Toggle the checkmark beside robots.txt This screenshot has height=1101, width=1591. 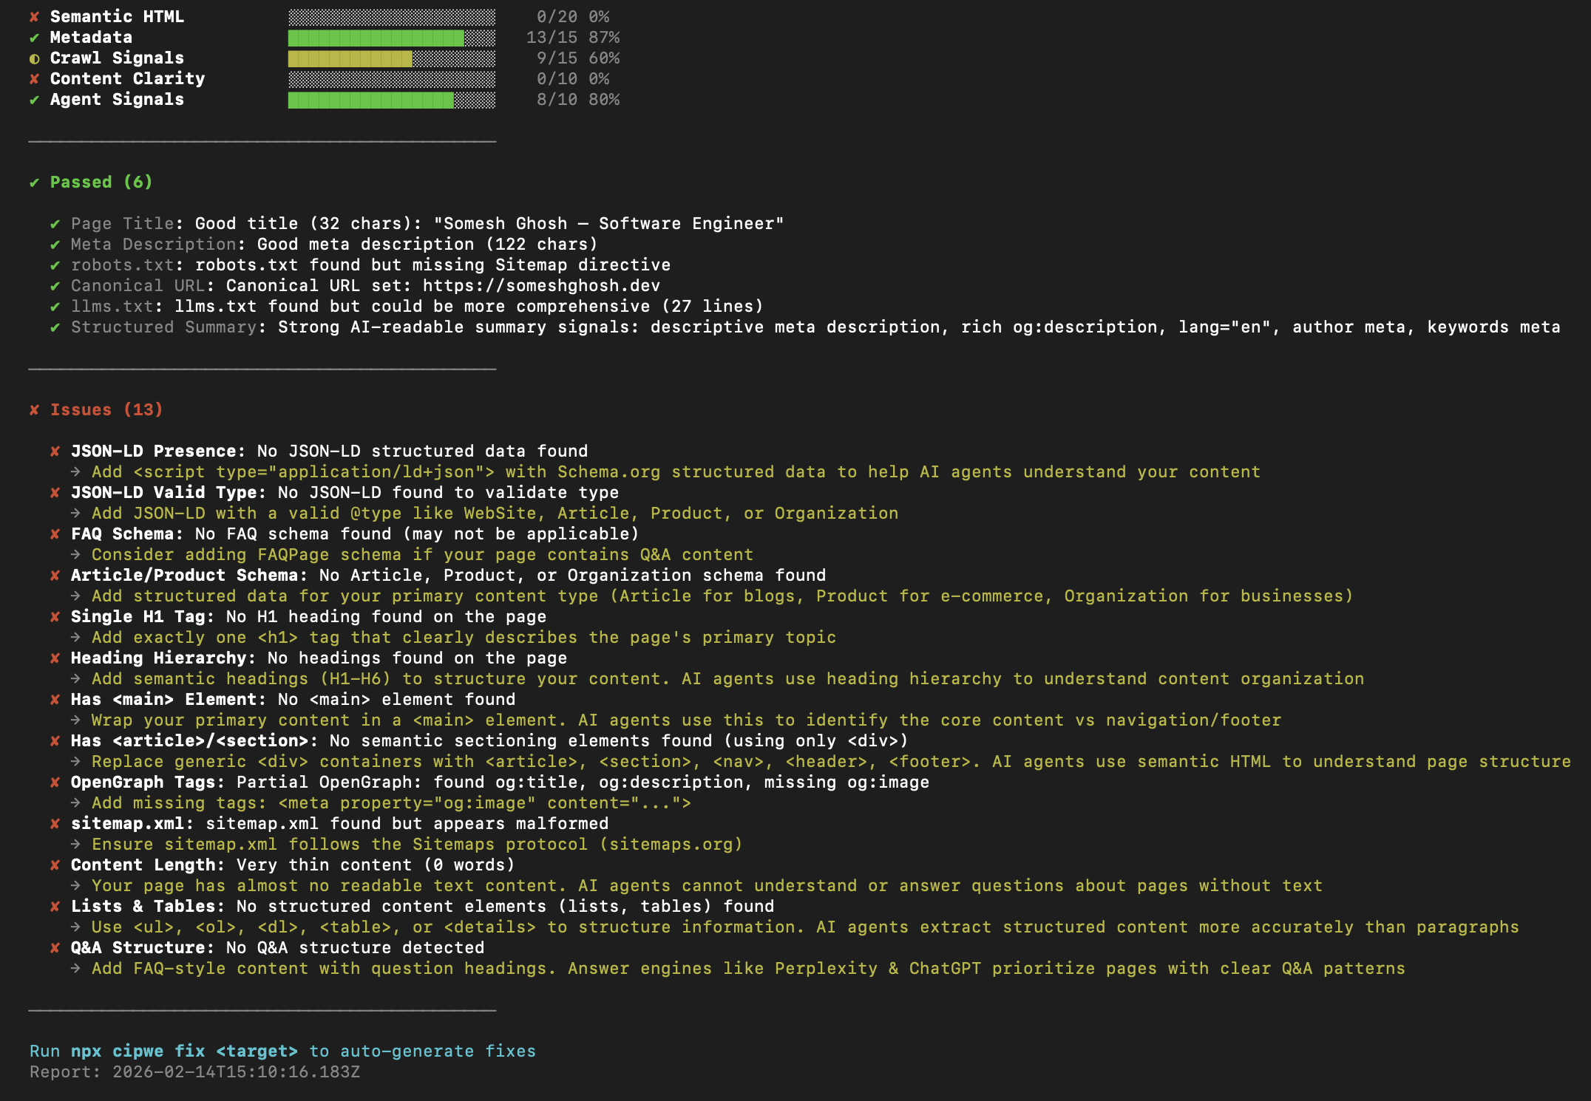(x=55, y=265)
